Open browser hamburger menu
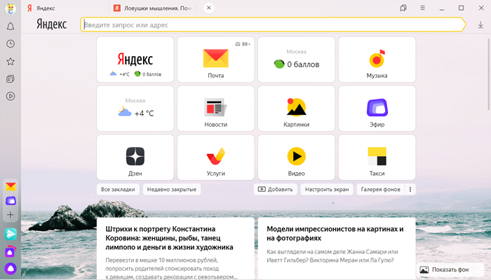The image size is (491, 280). pos(422,8)
